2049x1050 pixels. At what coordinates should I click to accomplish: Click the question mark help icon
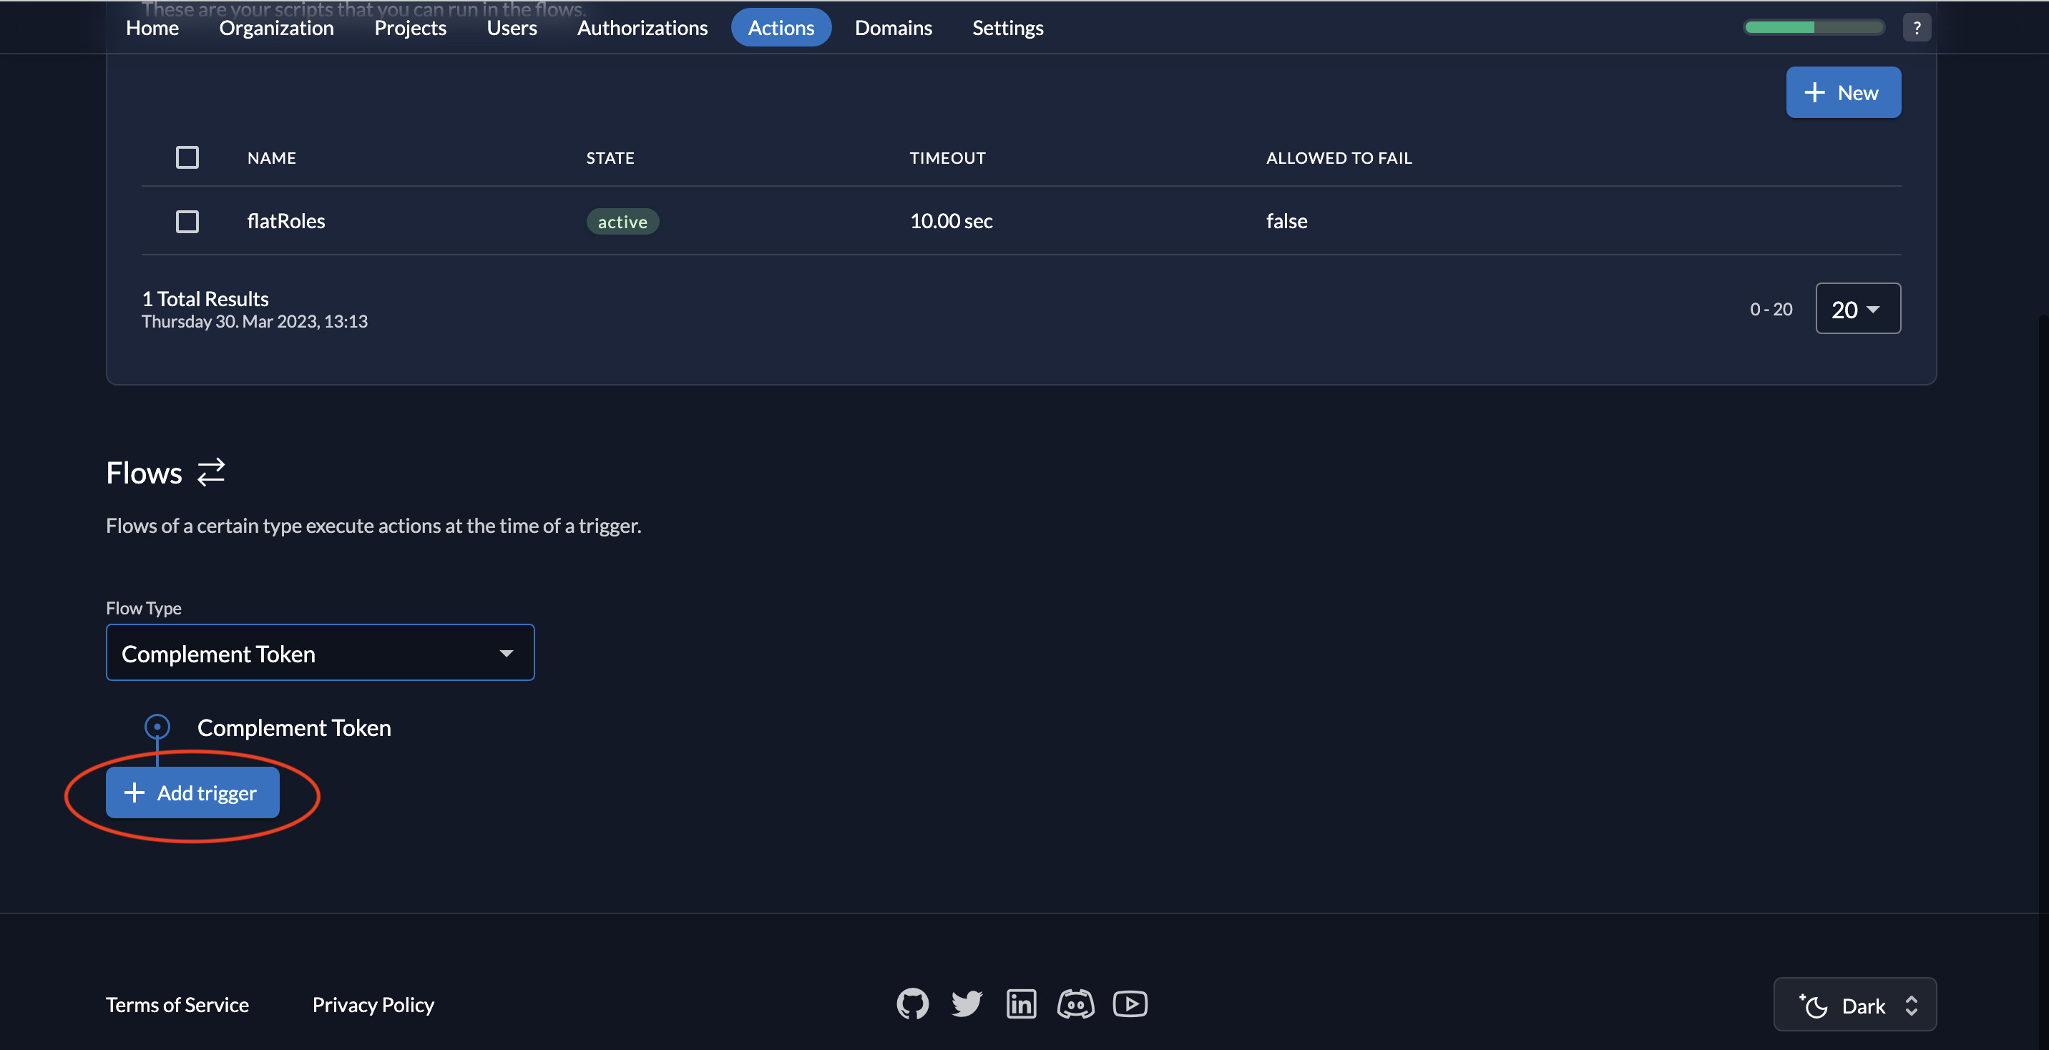pyautogui.click(x=1916, y=28)
